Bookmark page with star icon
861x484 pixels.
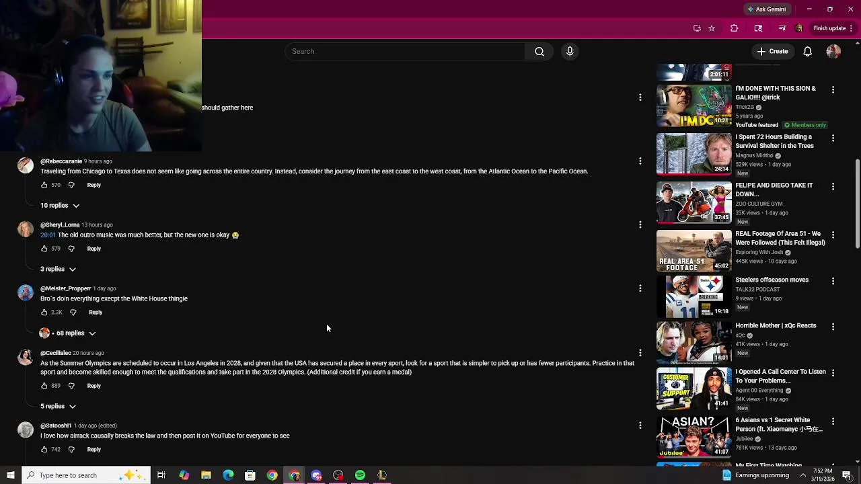(712, 28)
